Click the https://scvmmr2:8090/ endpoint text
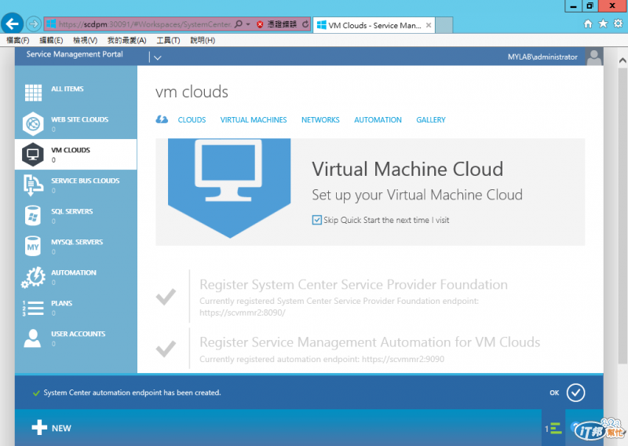This screenshot has width=628, height=446. click(x=243, y=313)
